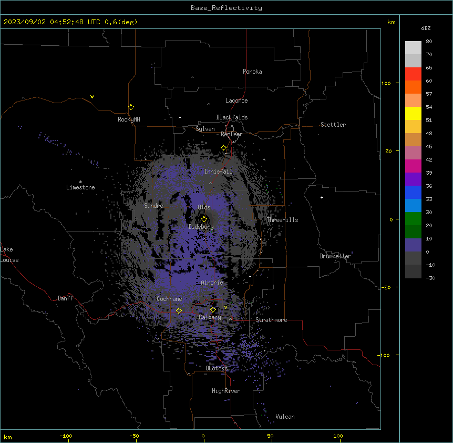This screenshot has height=443, width=453.
Task: Select the yellow diamond marker below Cochrane
Action: (179, 311)
